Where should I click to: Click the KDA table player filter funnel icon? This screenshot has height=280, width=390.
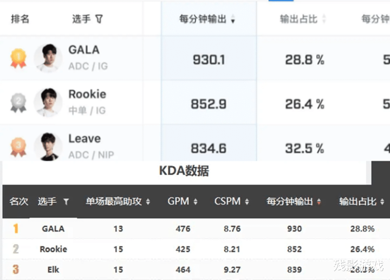tap(66, 201)
